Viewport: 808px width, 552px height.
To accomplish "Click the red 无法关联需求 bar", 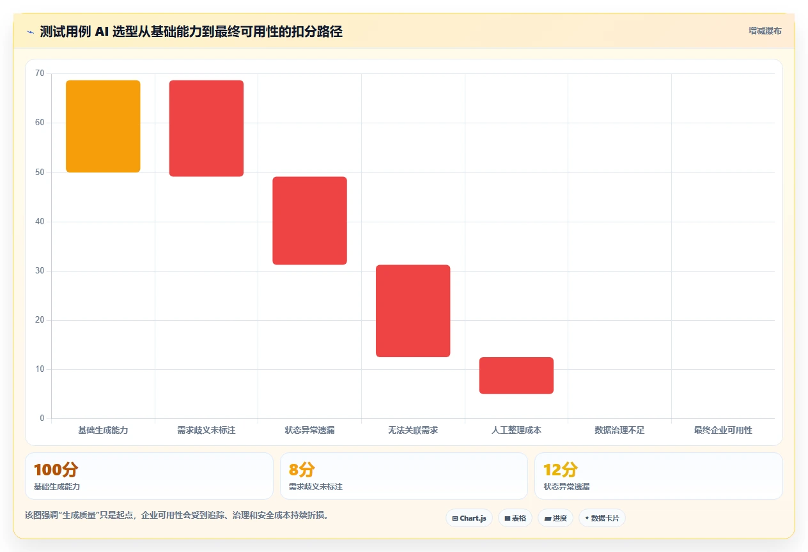I will 413,310.
